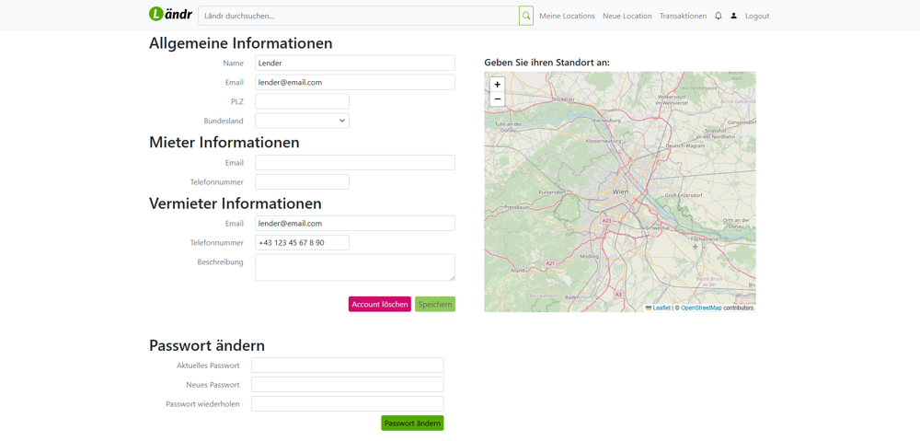Image resolution: width=920 pixels, height=441 pixels.
Task: Click the Vermieter Informationen heading
Action: click(x=236, y=203)
